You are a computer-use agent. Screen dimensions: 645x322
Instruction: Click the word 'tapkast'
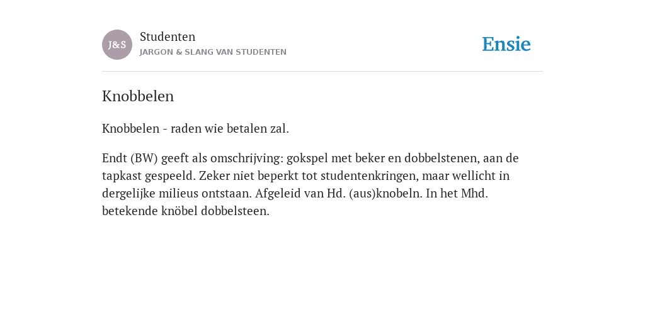pos(122,176)
